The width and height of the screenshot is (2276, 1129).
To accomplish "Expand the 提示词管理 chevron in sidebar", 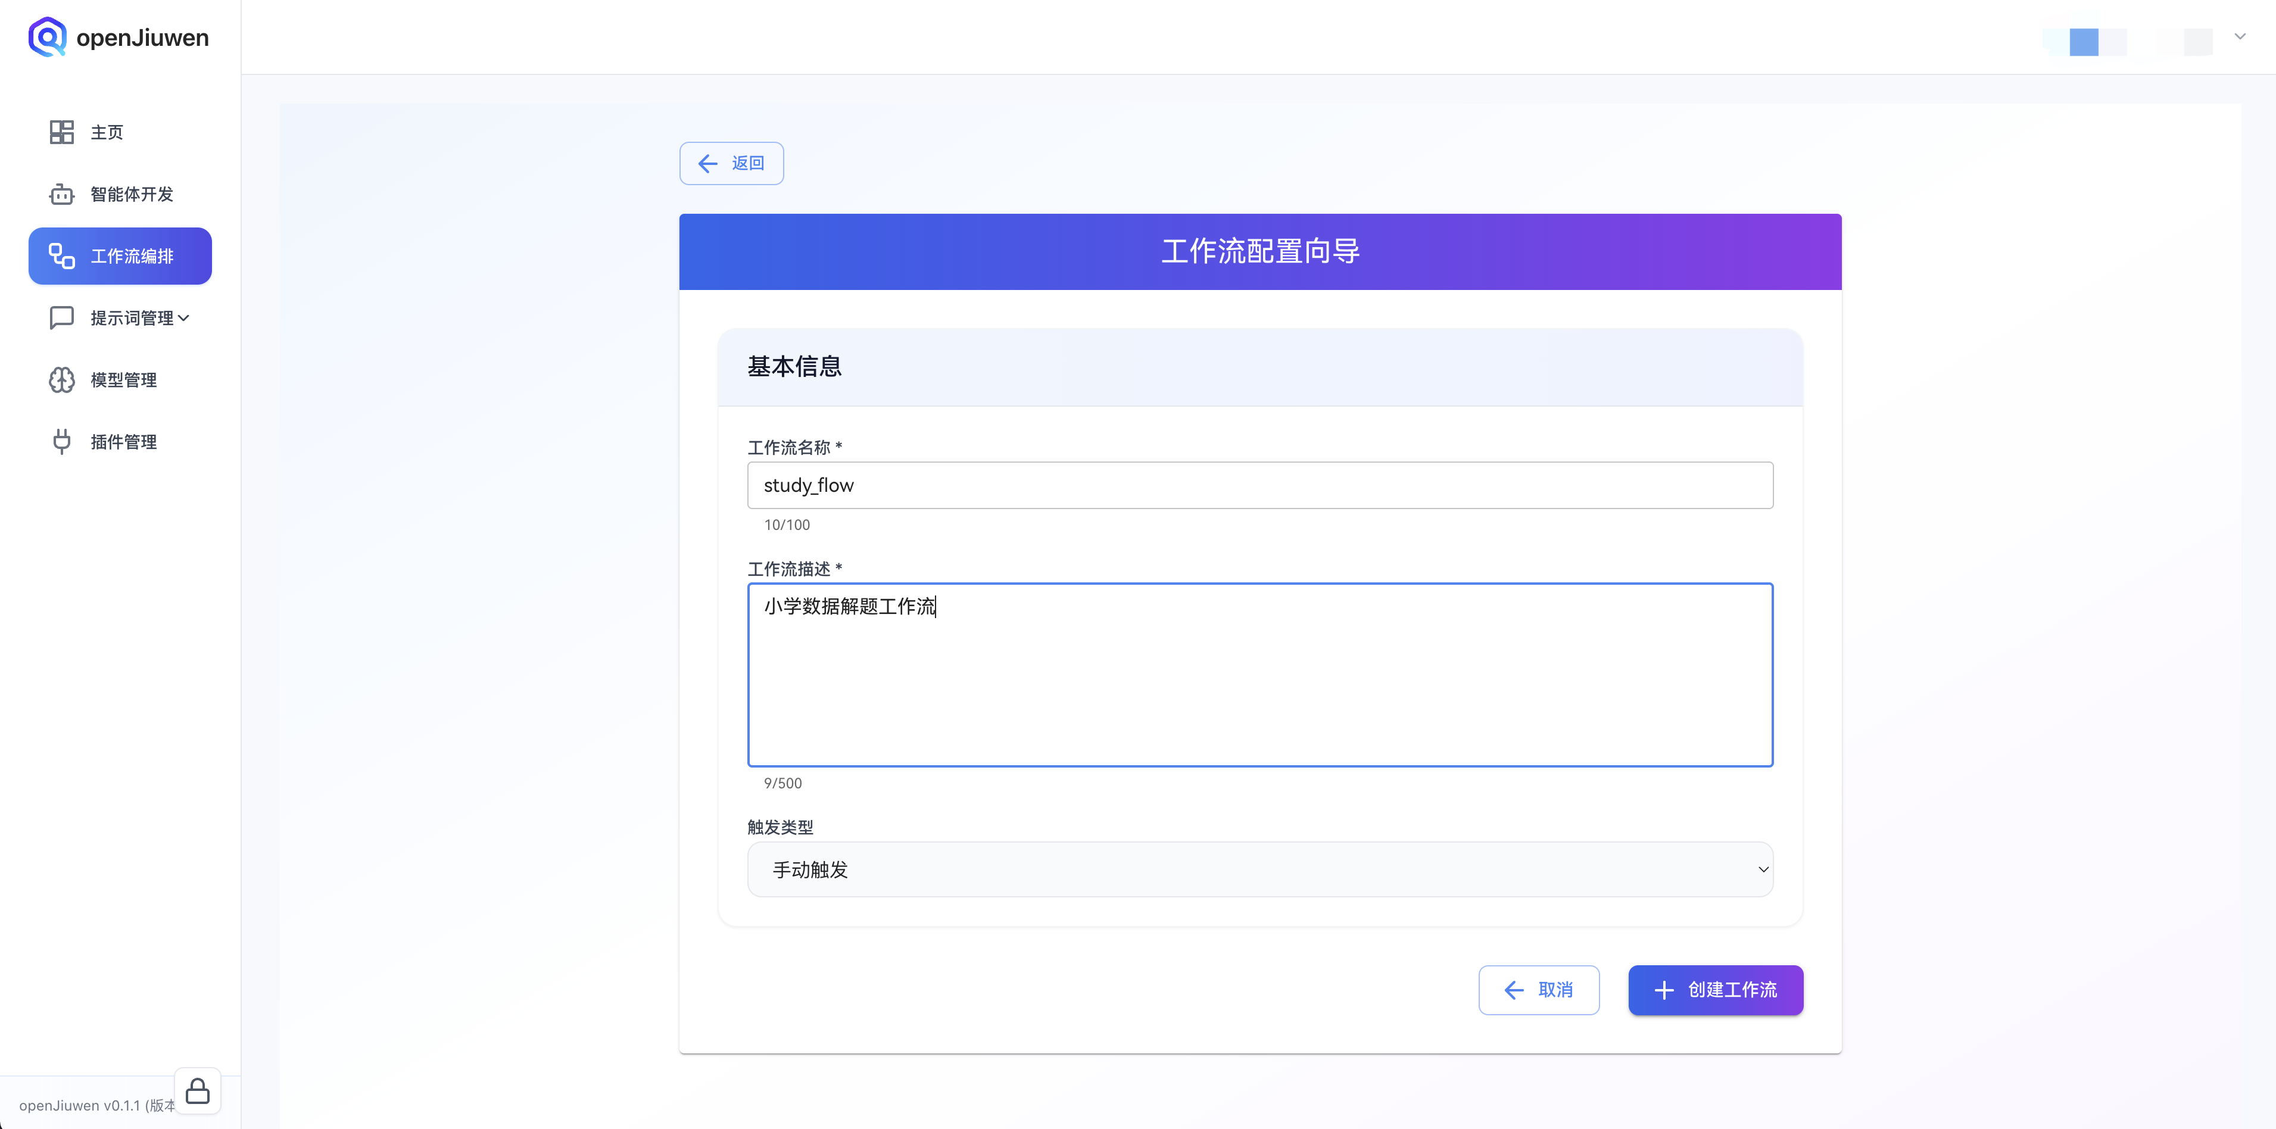I will click(x=185, y=317).
